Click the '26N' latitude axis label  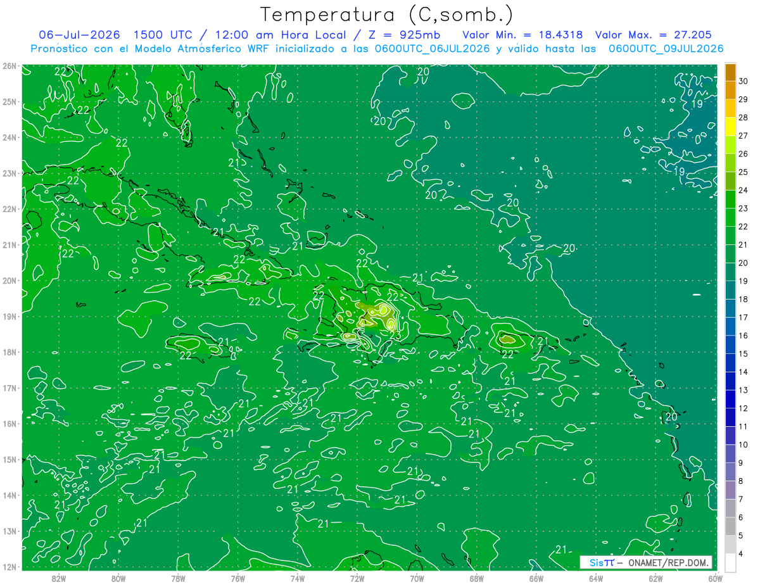(x=9, y=66)
